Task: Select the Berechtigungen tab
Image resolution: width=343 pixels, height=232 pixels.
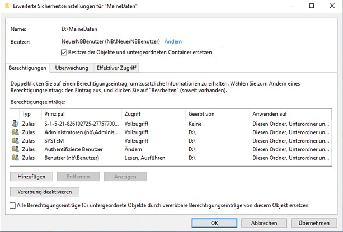Action: 27,68
